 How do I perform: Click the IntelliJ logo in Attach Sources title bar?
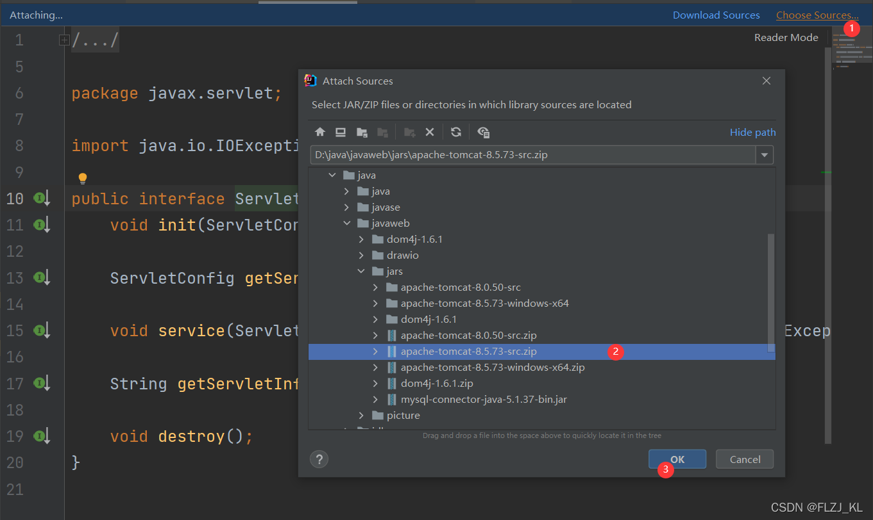pyautogui.click(x=310, y=81)
